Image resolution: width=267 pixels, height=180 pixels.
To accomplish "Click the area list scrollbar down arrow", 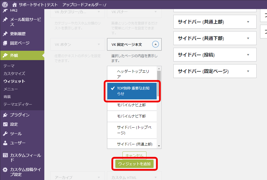I will 159,146.
